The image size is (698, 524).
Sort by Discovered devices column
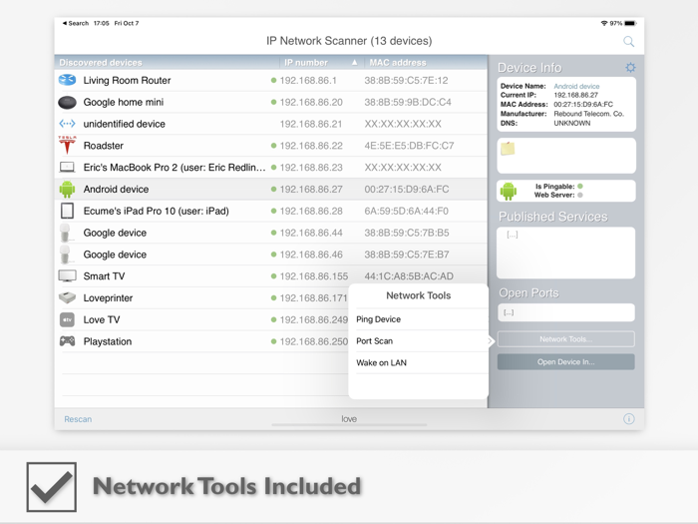[101, 62]
